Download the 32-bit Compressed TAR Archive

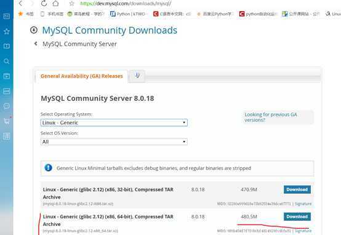point(297,189)
